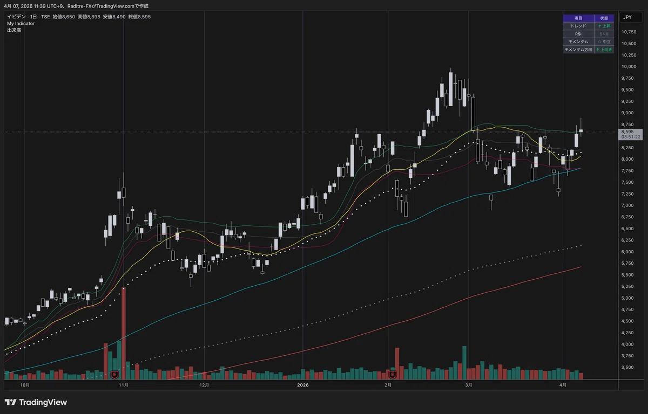Click the 安値8,490 low value
The image size is (648, 414).
click(114, 17)
